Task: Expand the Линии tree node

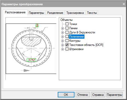Action: click(62, 28)
